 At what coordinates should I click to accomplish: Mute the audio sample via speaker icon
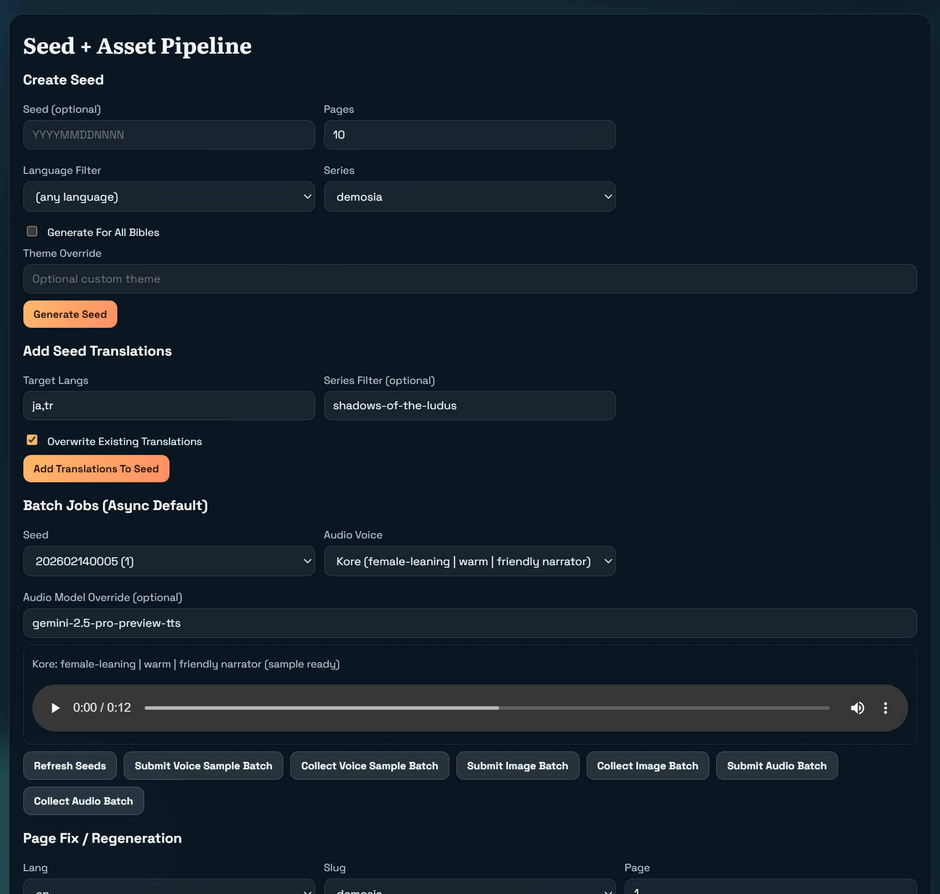(x=857, y=708)
